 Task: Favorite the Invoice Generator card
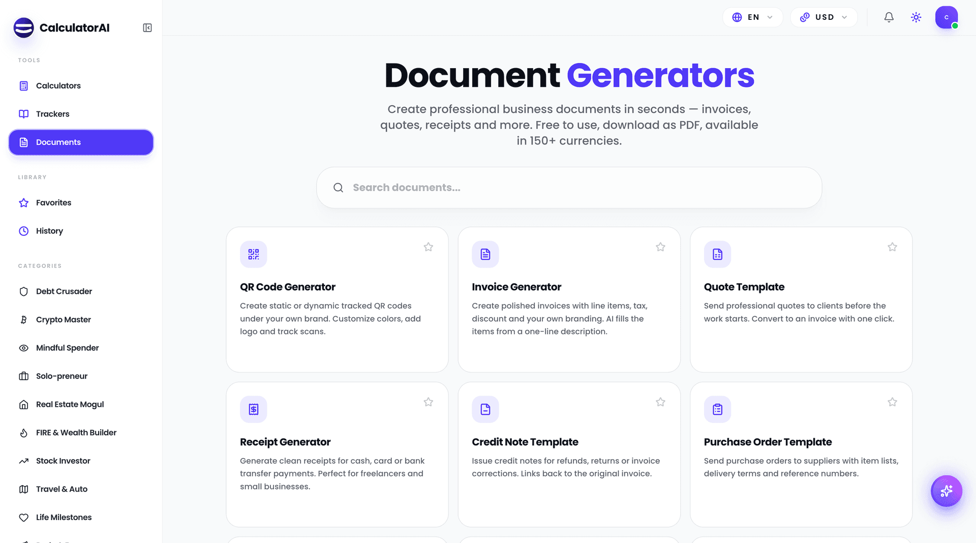click(x=660, y=247)
